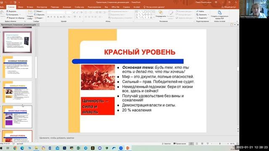The width and height of the screenshot is (269, 151).
Task: Open the Раздел section dropdown
Action: pos(39,18)
